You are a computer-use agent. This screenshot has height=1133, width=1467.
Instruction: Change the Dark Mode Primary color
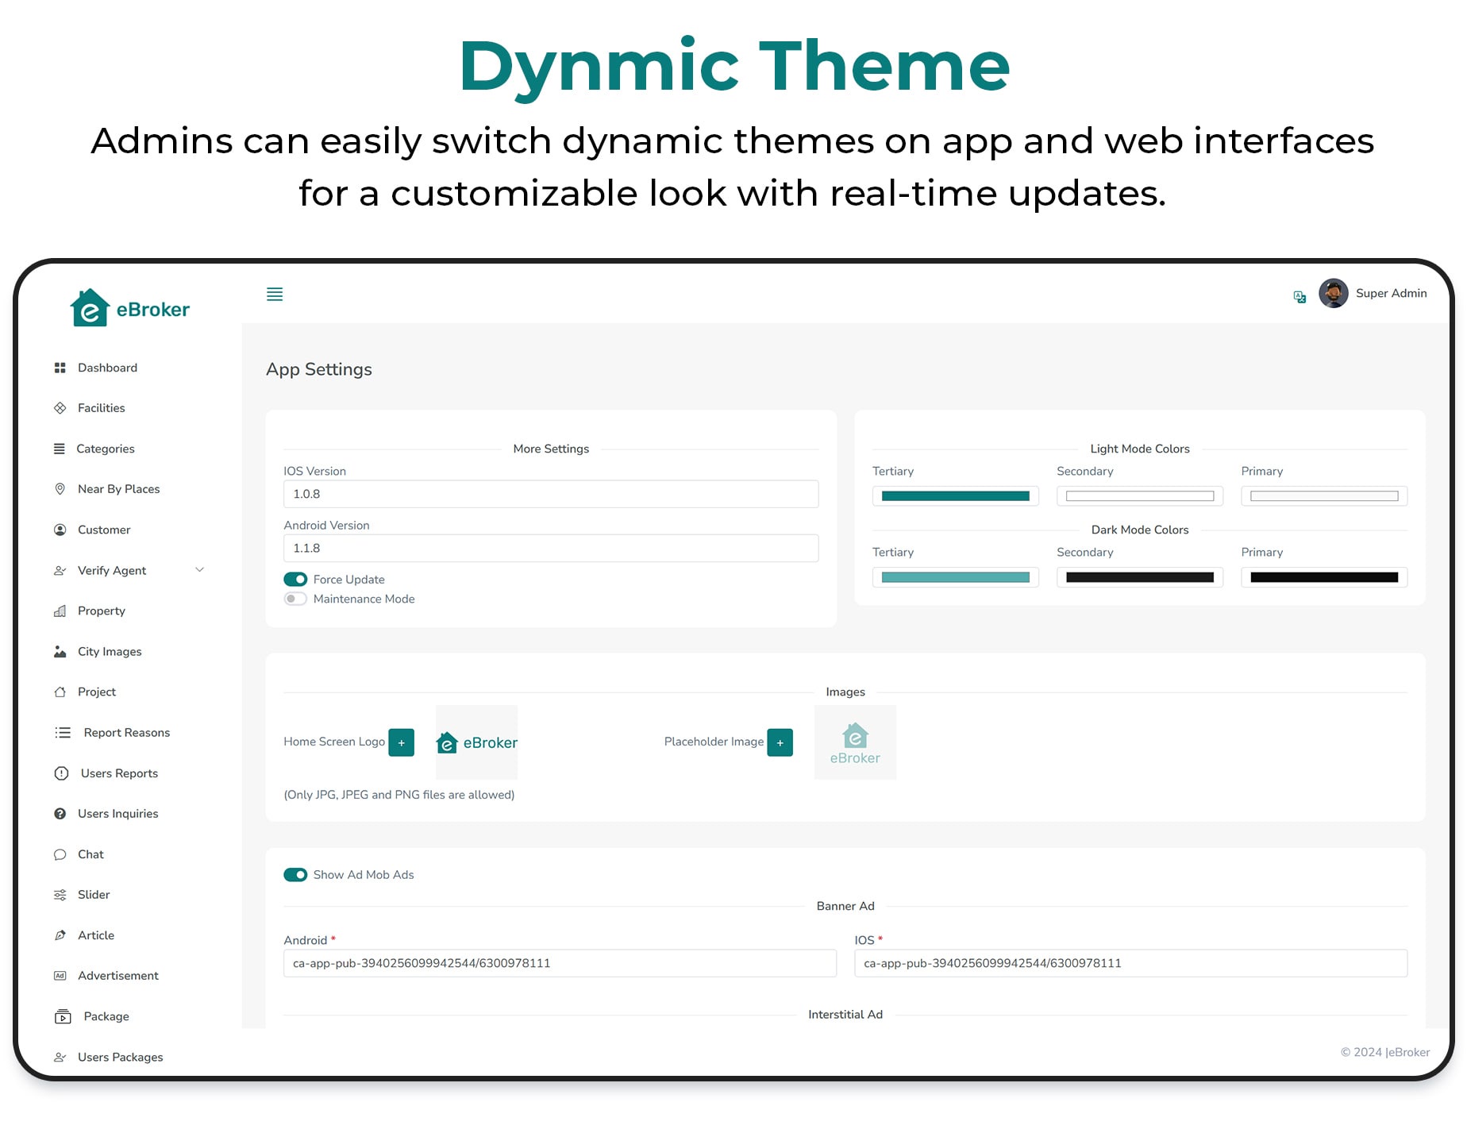pyautogui.click(x=1324, y=577)
